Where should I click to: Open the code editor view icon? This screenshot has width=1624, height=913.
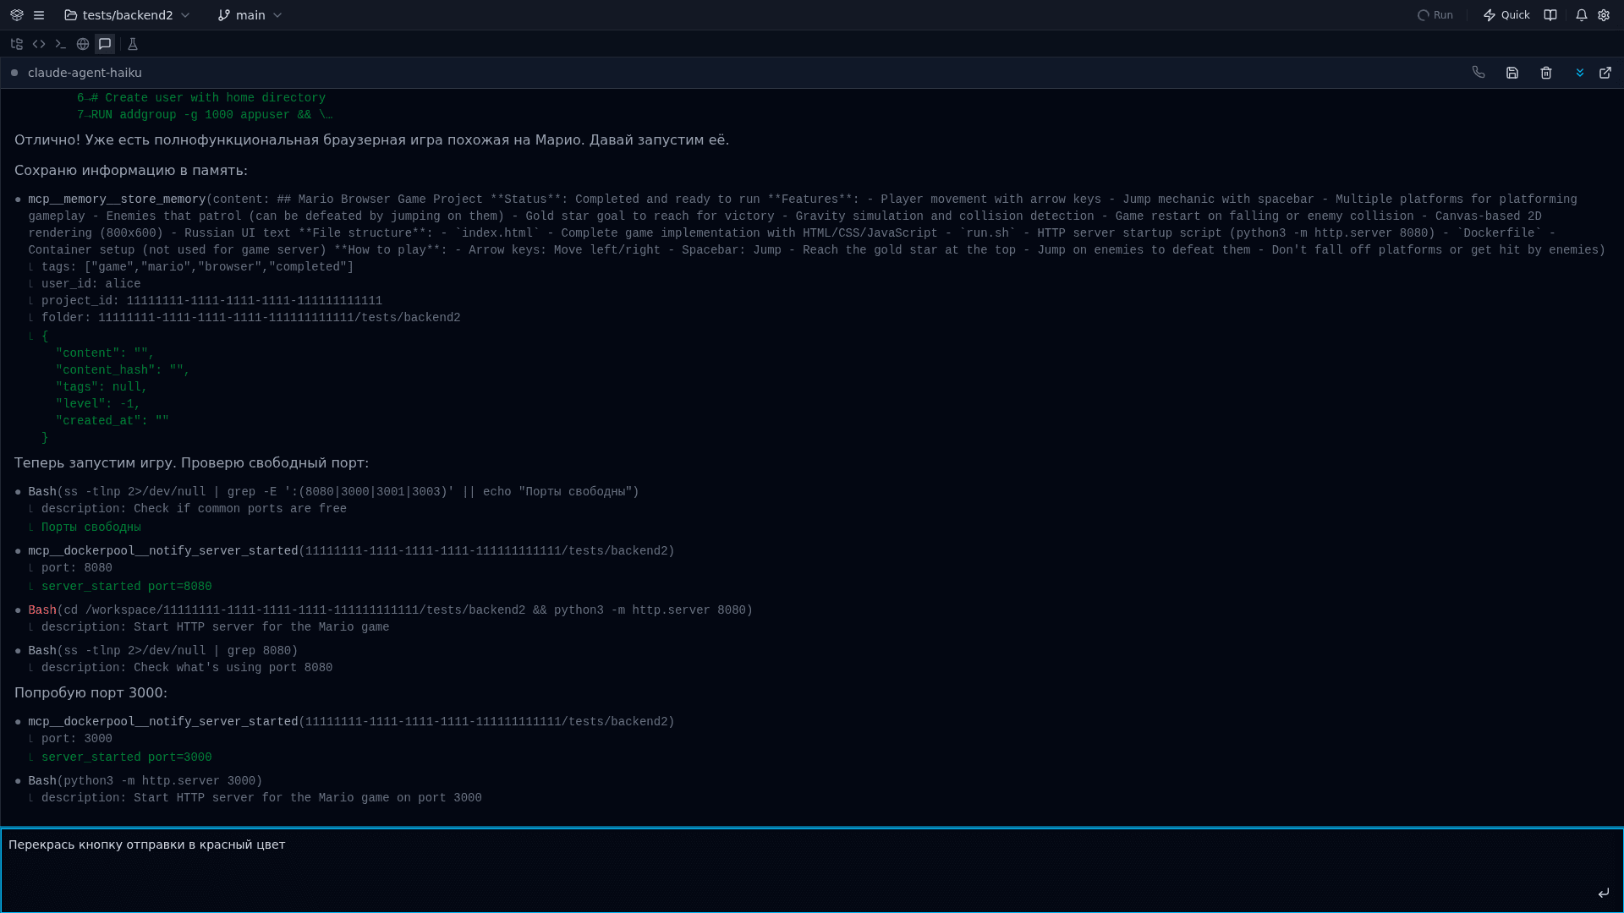tap(39, 44)
